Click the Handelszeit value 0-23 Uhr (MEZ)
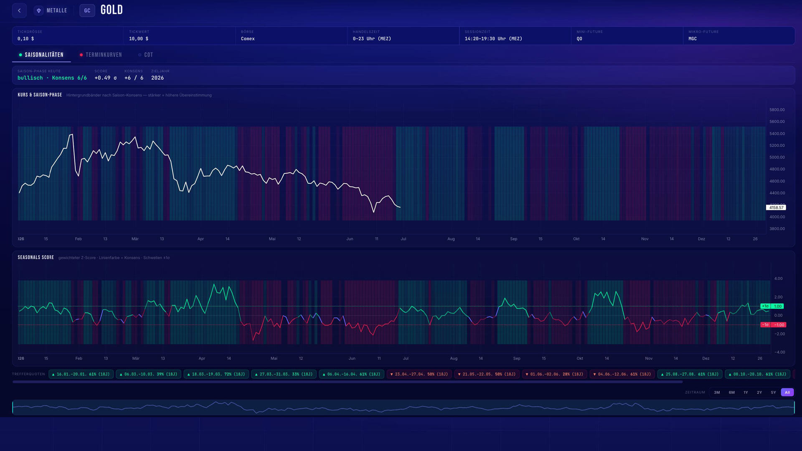The image size is (802, 451). tap(372, 39)
